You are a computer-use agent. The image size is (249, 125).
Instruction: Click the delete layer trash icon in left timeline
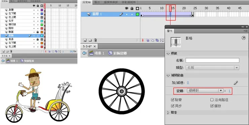(x=11, y=51)
